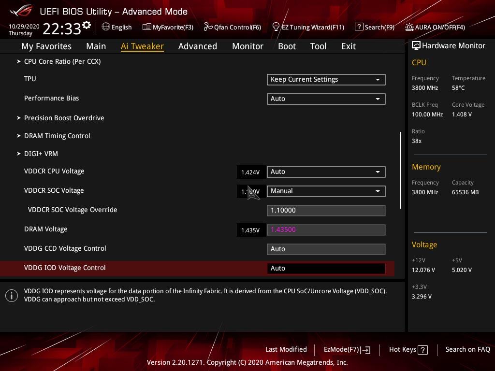Click the 1.435V DRAM voltage readout

(x=251, y=230)
